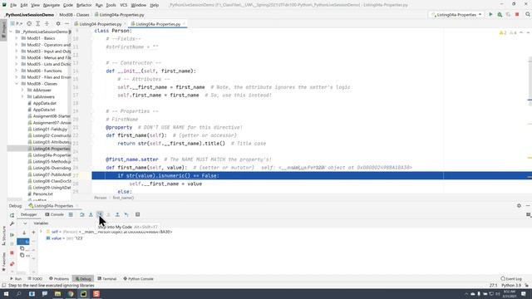Click the green Run icon in the top toolbar
Screen dimensions: 532x299
pos(490,15)
